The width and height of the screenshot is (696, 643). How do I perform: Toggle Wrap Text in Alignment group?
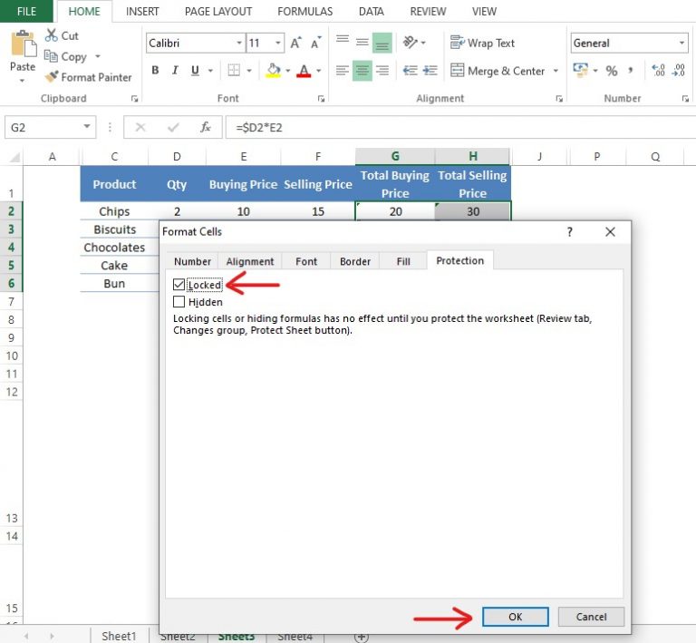482,43
